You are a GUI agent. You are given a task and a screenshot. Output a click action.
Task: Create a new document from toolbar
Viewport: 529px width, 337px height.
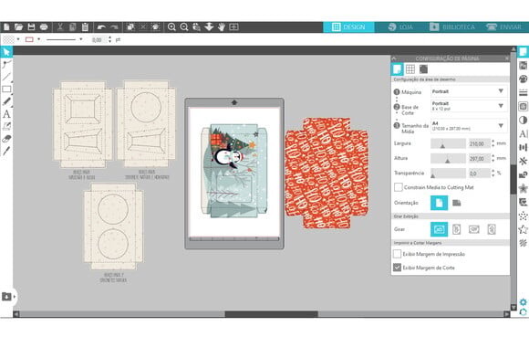[x=6, y=26]
